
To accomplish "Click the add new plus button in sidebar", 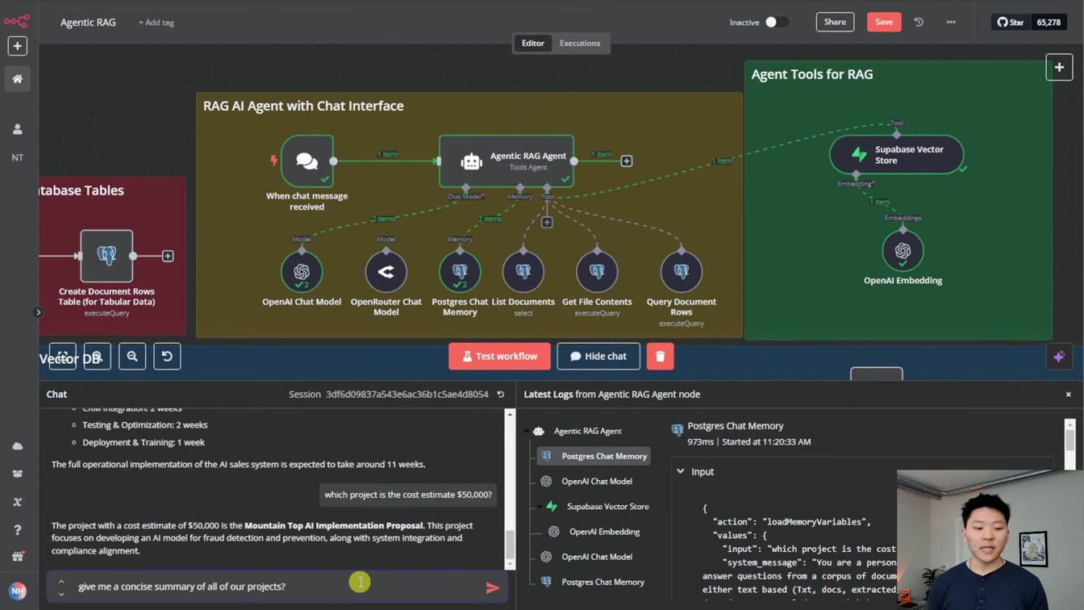I will [17, 46].
